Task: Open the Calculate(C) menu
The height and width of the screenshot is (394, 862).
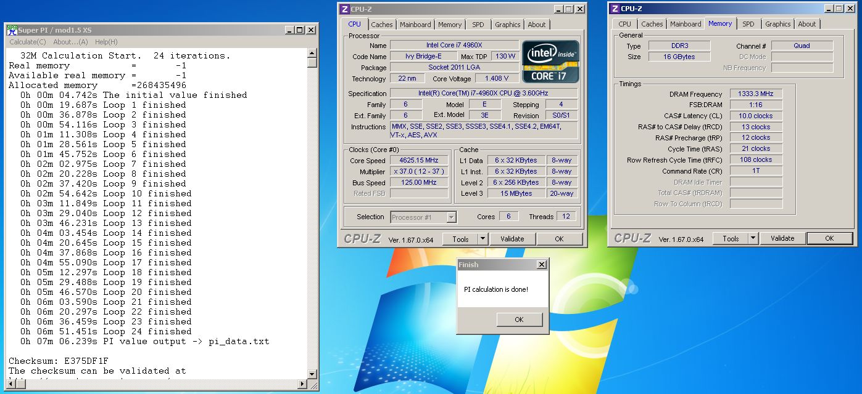Action: tap(28, 42)
